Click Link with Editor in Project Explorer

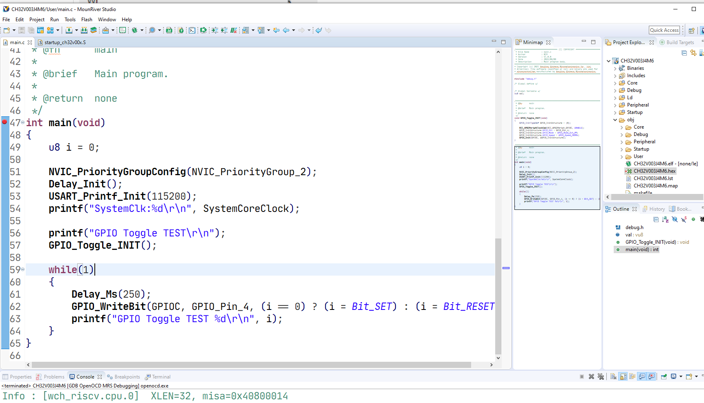[x=693, y=53]
